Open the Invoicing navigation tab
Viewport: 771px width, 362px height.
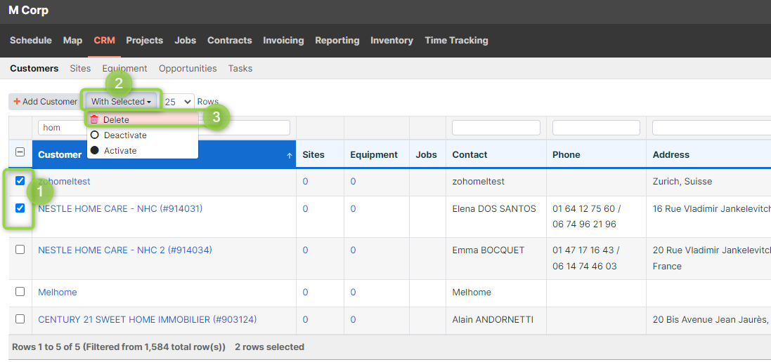(x=283, y=40)
